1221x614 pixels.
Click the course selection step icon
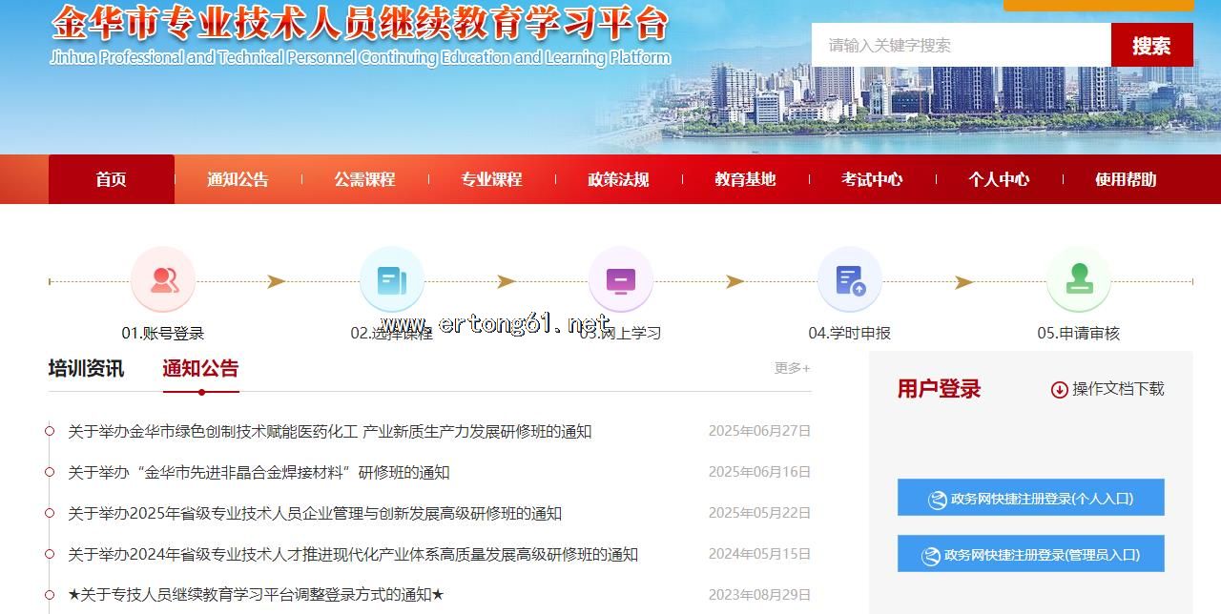click(x=391, y=280)
